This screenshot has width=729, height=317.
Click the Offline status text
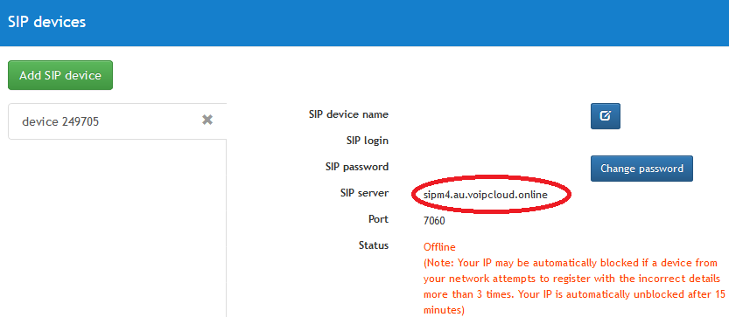pyautogui.click(x=439, y=247)
